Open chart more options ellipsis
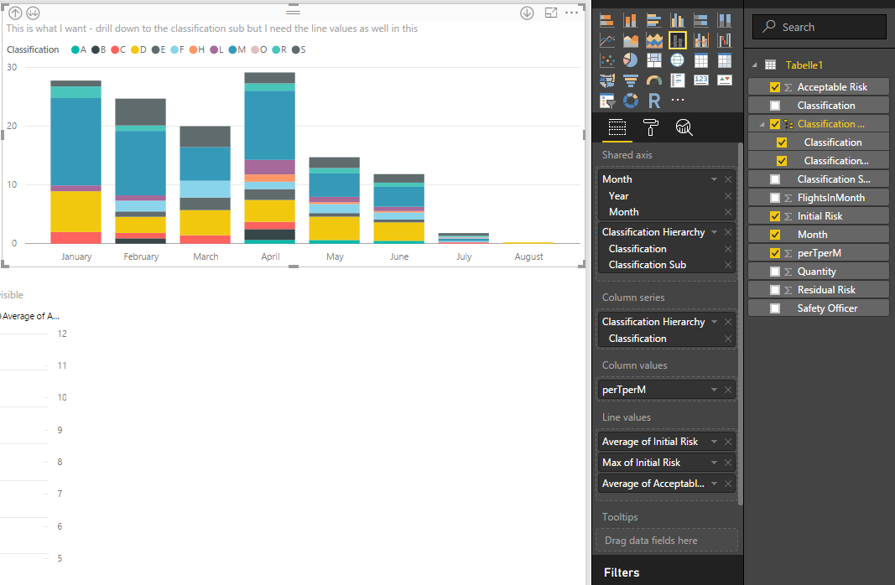Viewport: 895px width, 585px height. coord(571,13)
